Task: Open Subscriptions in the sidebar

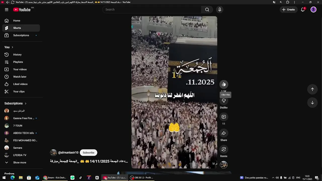Action: pyautogui.click(x=21, y=35)
